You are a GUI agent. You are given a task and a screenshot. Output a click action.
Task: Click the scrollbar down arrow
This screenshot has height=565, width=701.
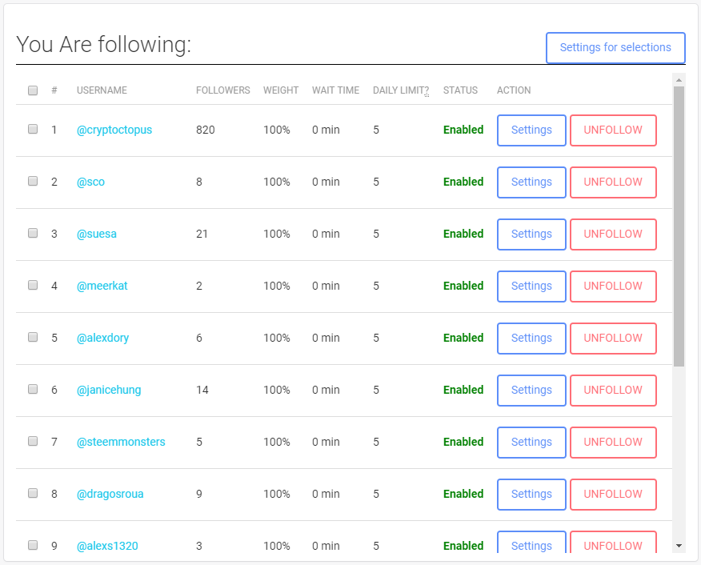click(x=679, y=545)
